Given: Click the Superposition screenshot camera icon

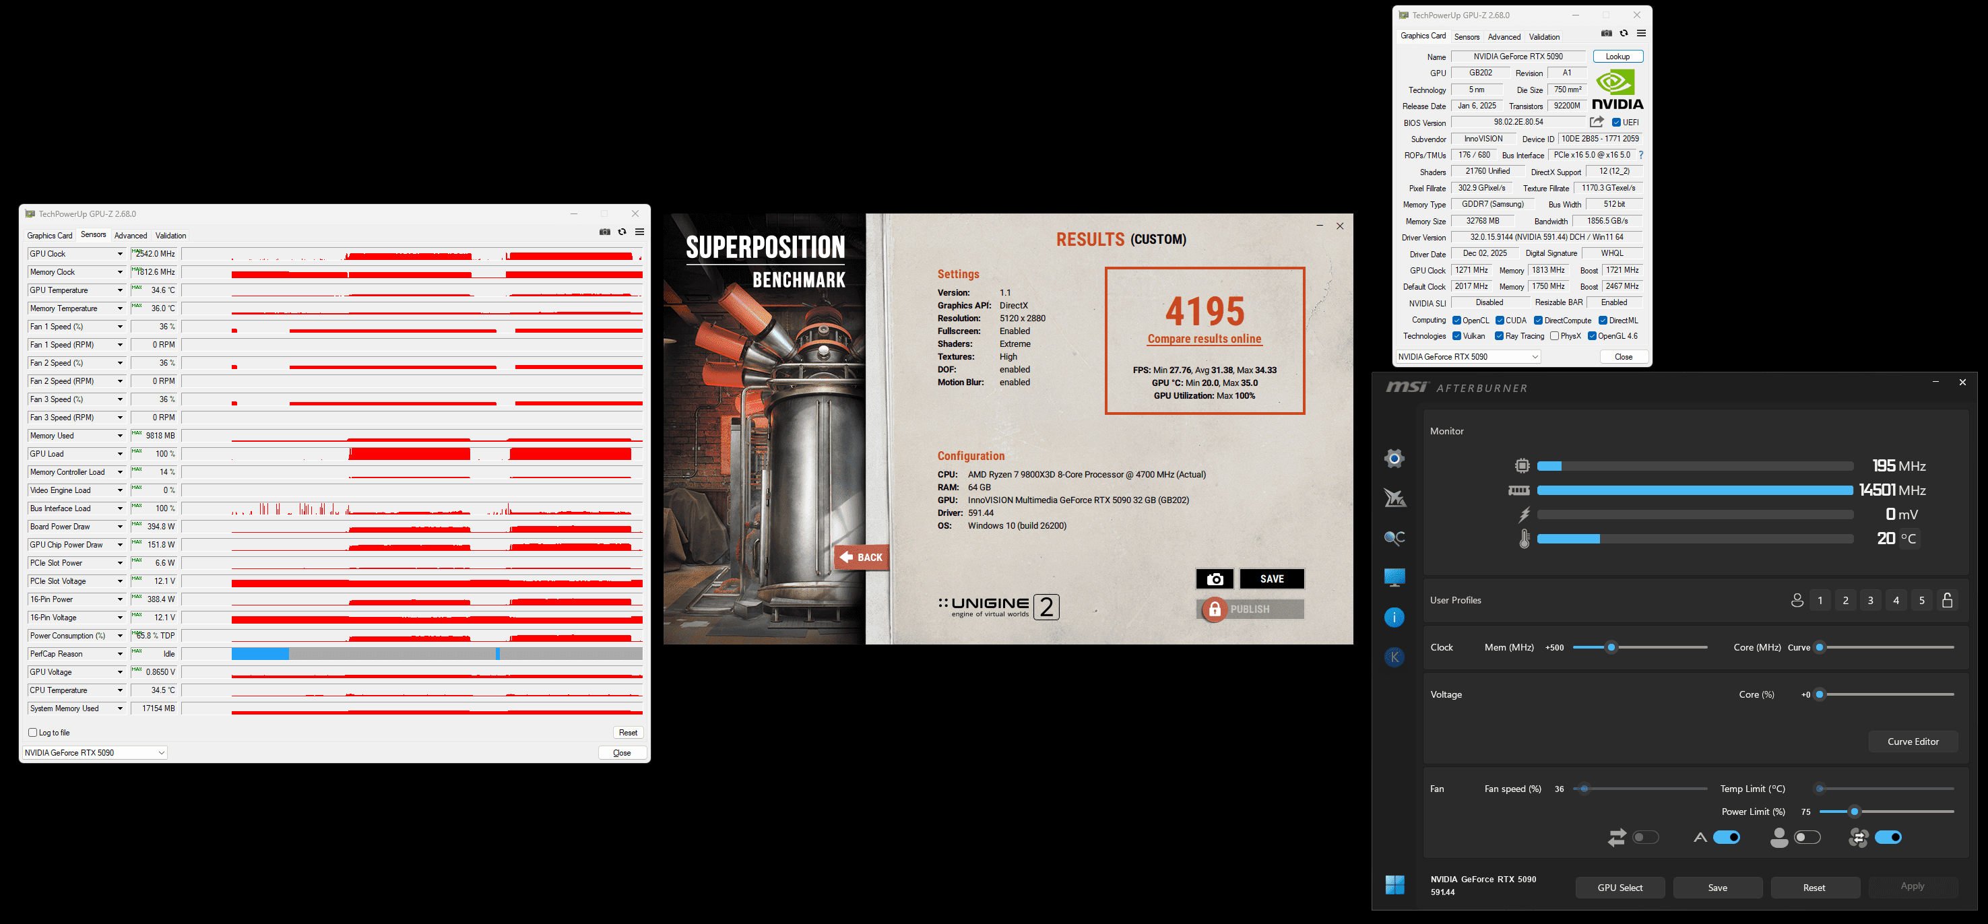Looking at the screenshot, I should 1214,579.
